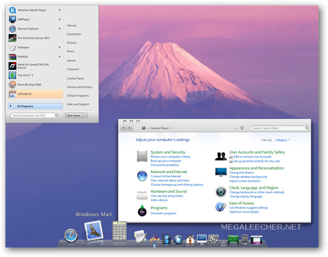The width and height of the screenshot is (328, 257).
Task: Click the Programs category icon
Action: (142, 211)
